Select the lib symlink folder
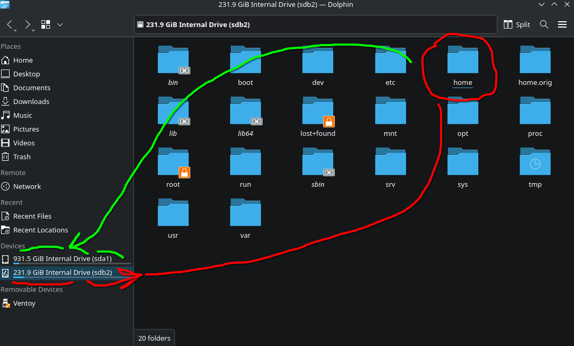The height and width of the screenshot is (346, 574). (x=173, y=117)
